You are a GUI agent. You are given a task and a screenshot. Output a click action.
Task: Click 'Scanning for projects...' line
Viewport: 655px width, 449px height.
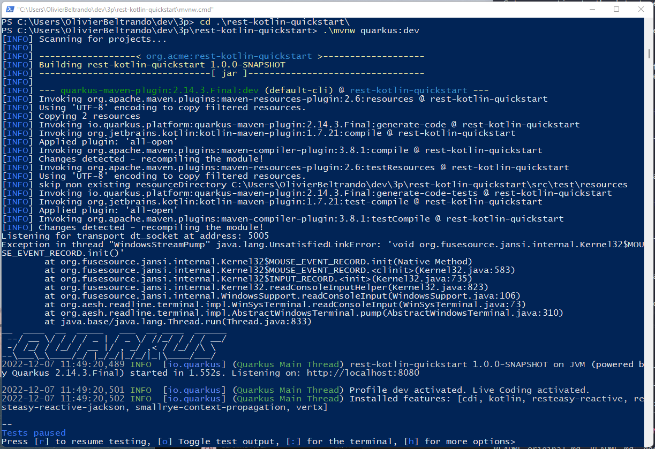103,39
